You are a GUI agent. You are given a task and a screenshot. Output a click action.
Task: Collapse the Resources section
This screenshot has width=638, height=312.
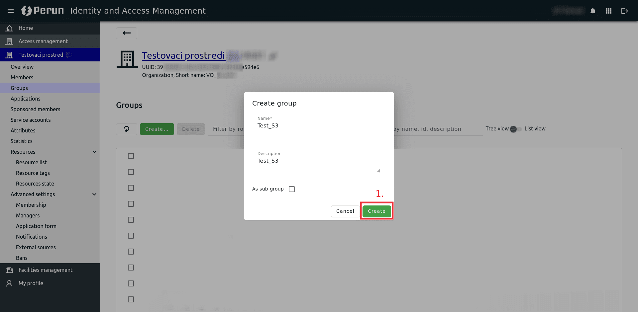(94, 152)
